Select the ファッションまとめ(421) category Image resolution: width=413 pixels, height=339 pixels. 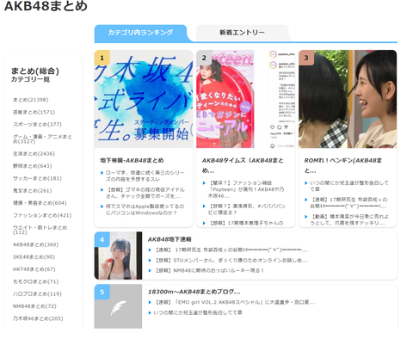pyautogui.click(x=42, y=215)
